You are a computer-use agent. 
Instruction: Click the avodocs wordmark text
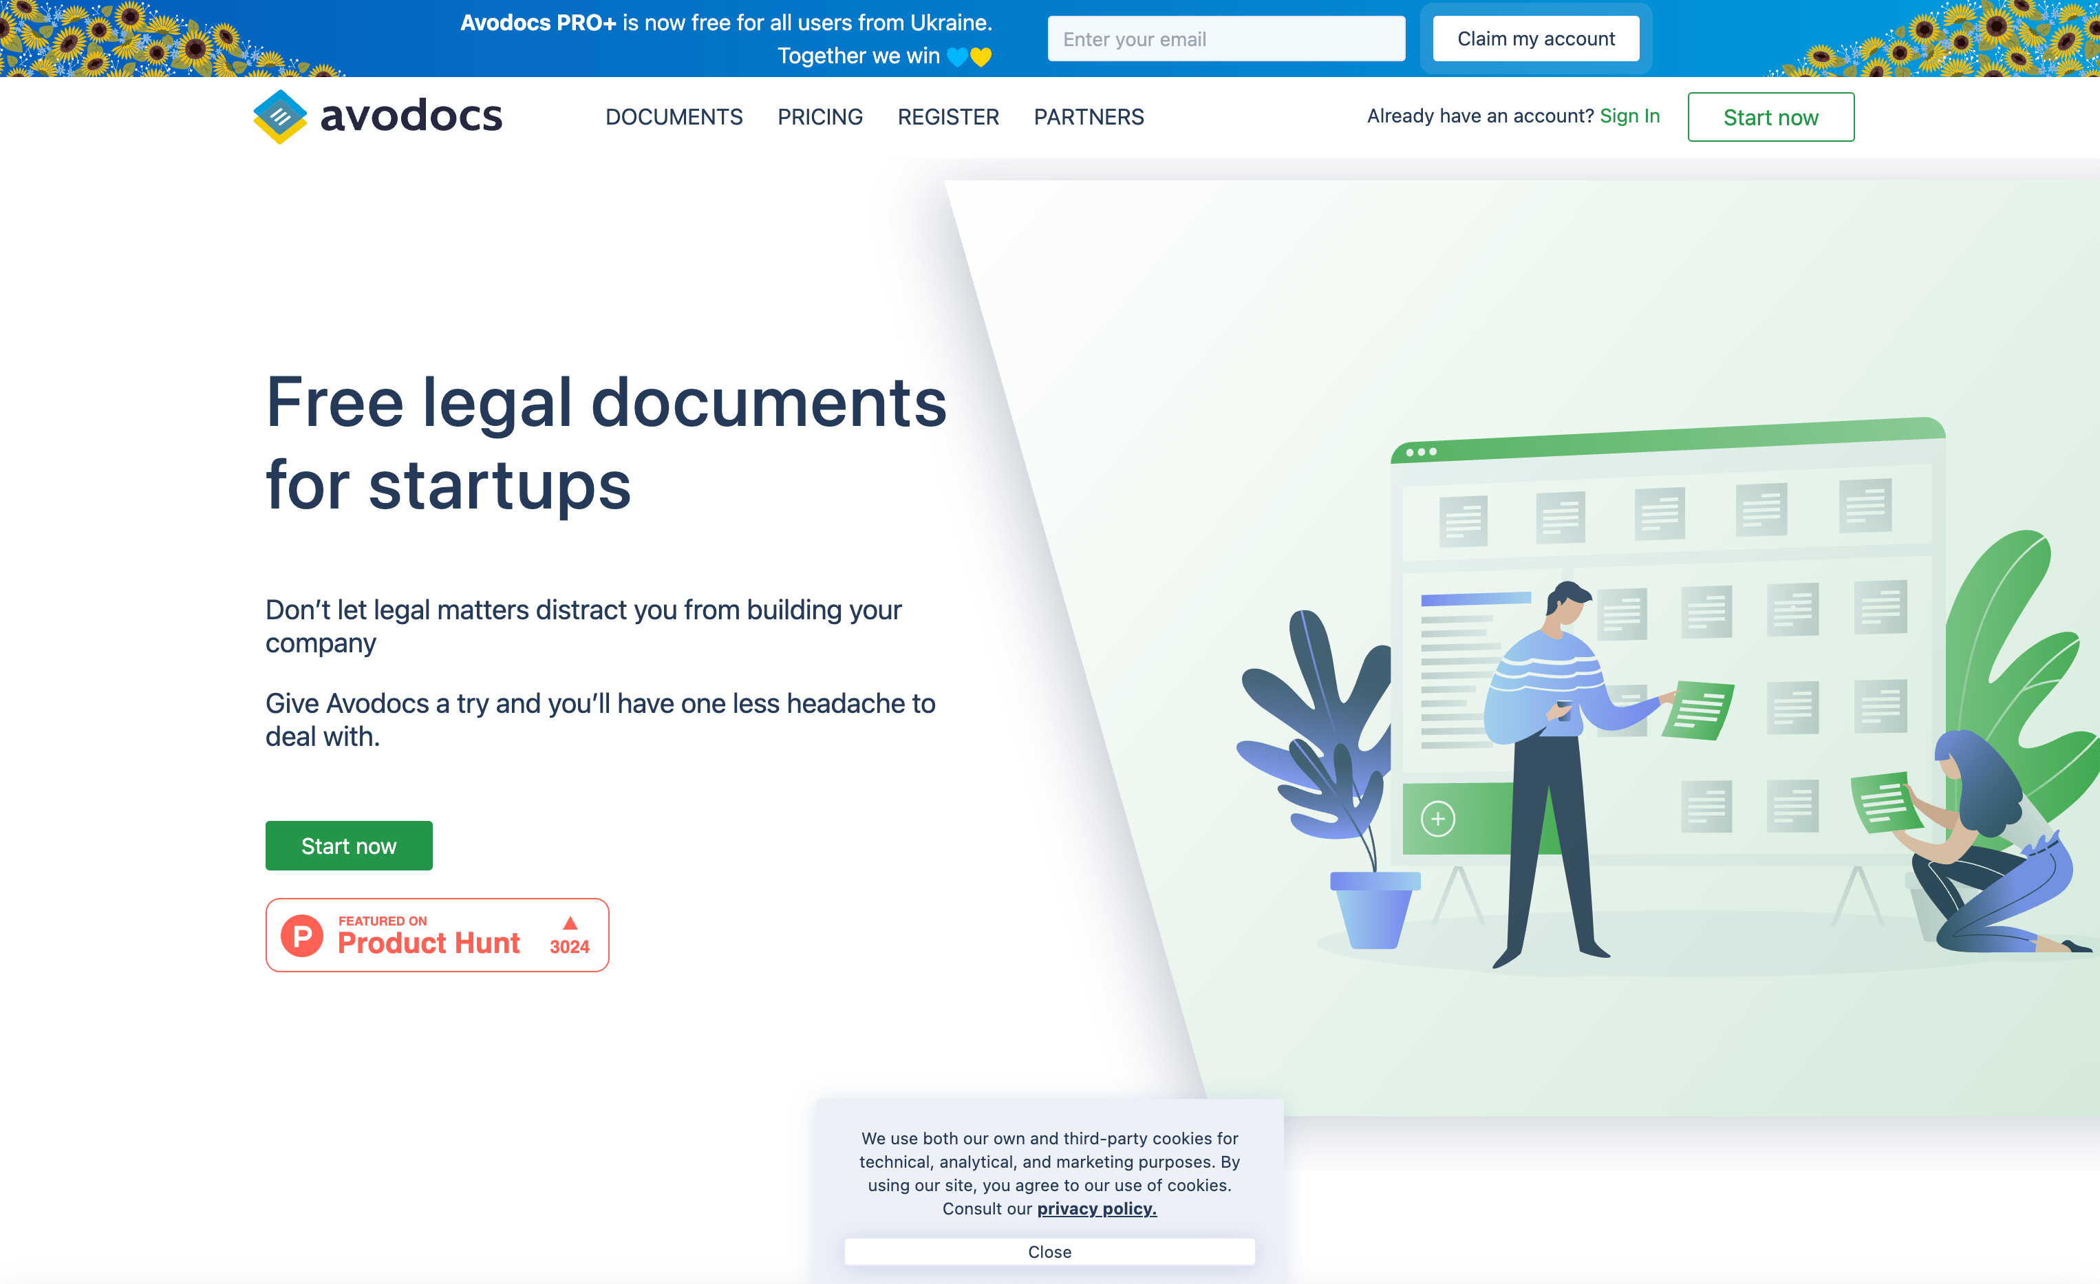tap(411, 116)
